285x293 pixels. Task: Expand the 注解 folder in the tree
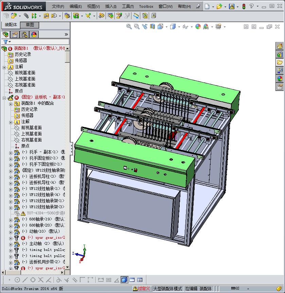(4, 67)
